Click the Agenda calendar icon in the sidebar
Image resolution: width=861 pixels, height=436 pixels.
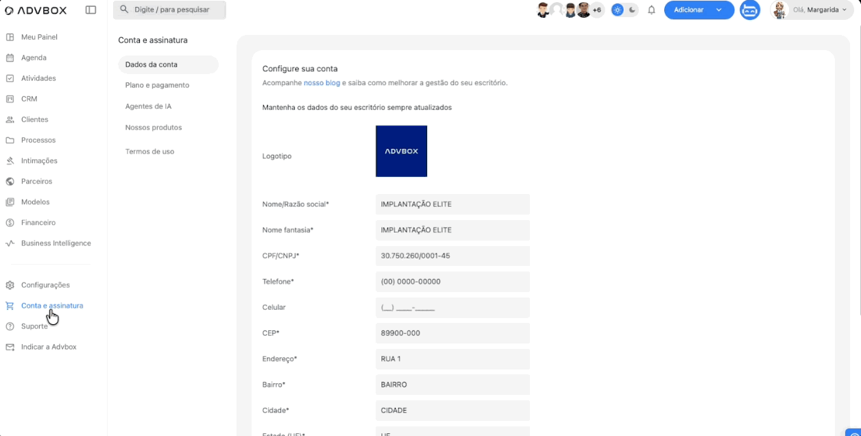click(x=10, y=58)
